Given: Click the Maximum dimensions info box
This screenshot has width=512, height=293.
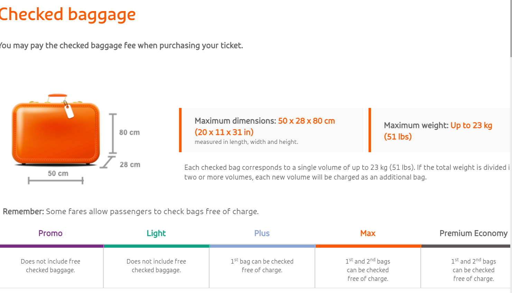Looking at the screenshot, I should pyautogui.click(x=271, y=130).
